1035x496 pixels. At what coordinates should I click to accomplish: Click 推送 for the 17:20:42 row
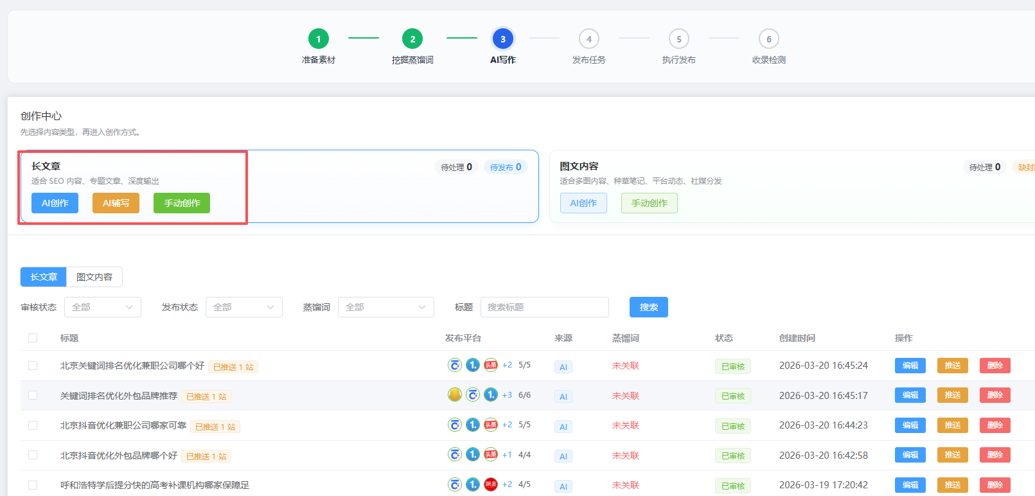click(x=953, y=485)
